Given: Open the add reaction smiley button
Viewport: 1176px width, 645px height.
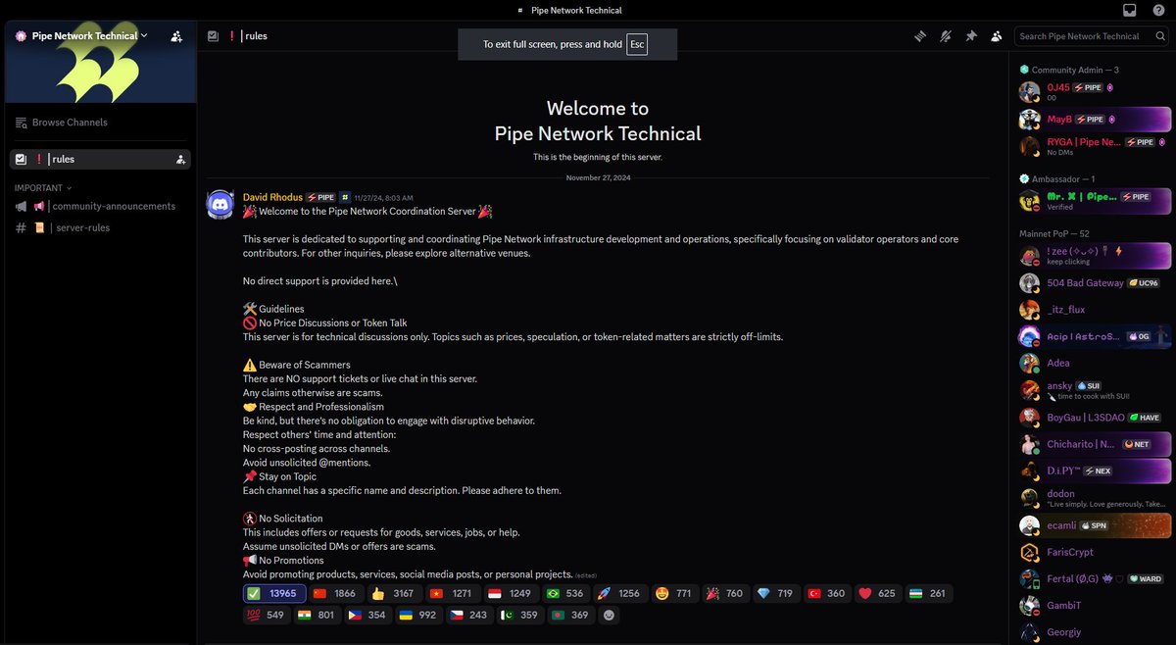Looking at the screenshot, I should (x=610, y=616).
